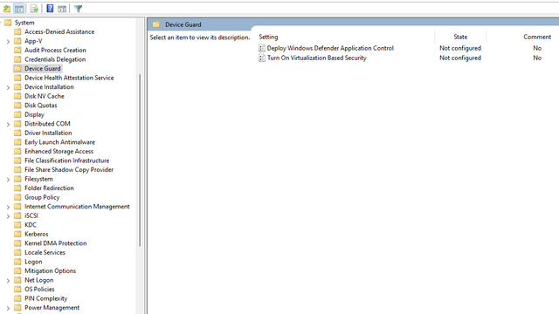Select PIN Complexity folder
The image size is (559, 314).
coord(45,298)
